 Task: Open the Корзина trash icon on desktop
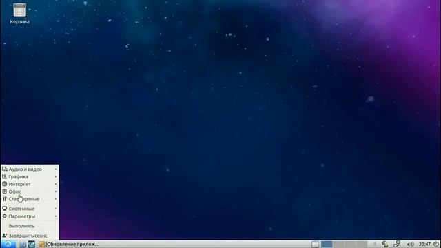pyautogui.click(x=19, y=14)
